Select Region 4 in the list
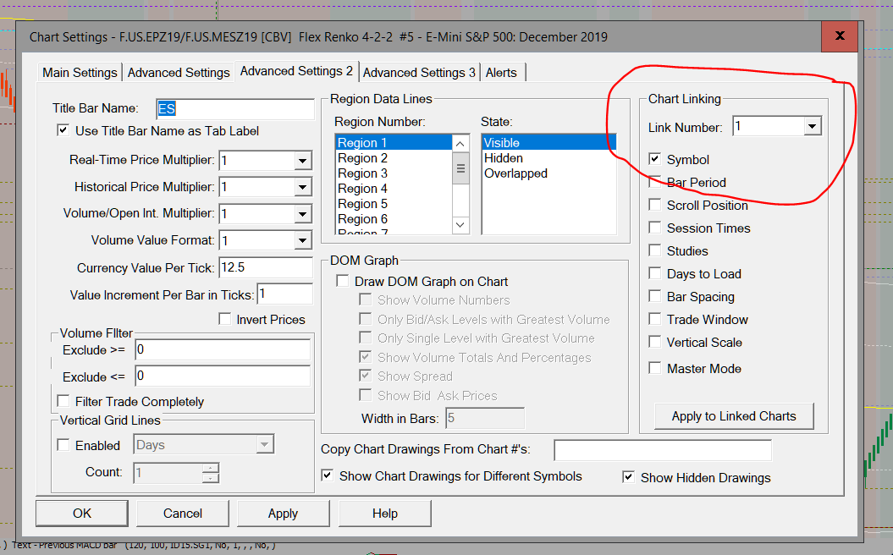Screen dimensions: 893x555 pos(394,189)
